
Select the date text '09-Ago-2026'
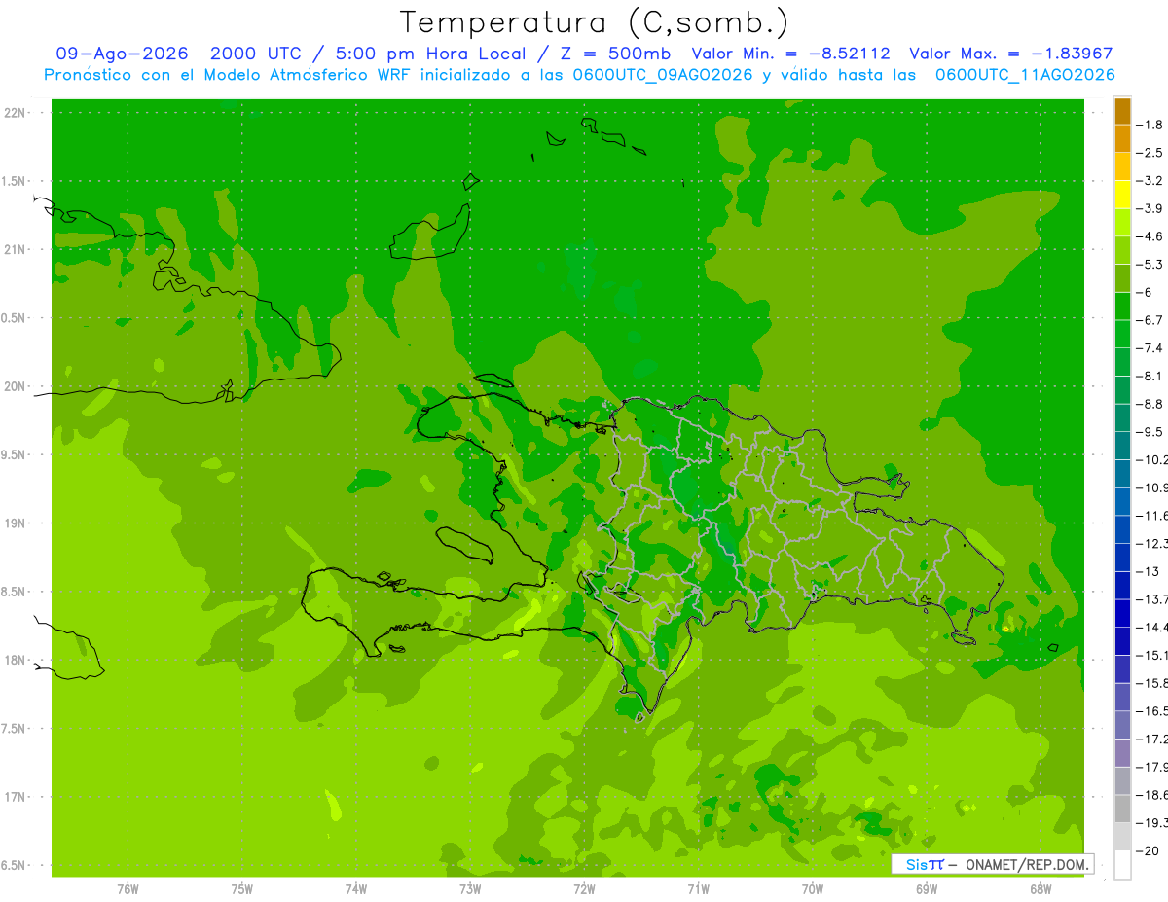click(x=122, y=54)
